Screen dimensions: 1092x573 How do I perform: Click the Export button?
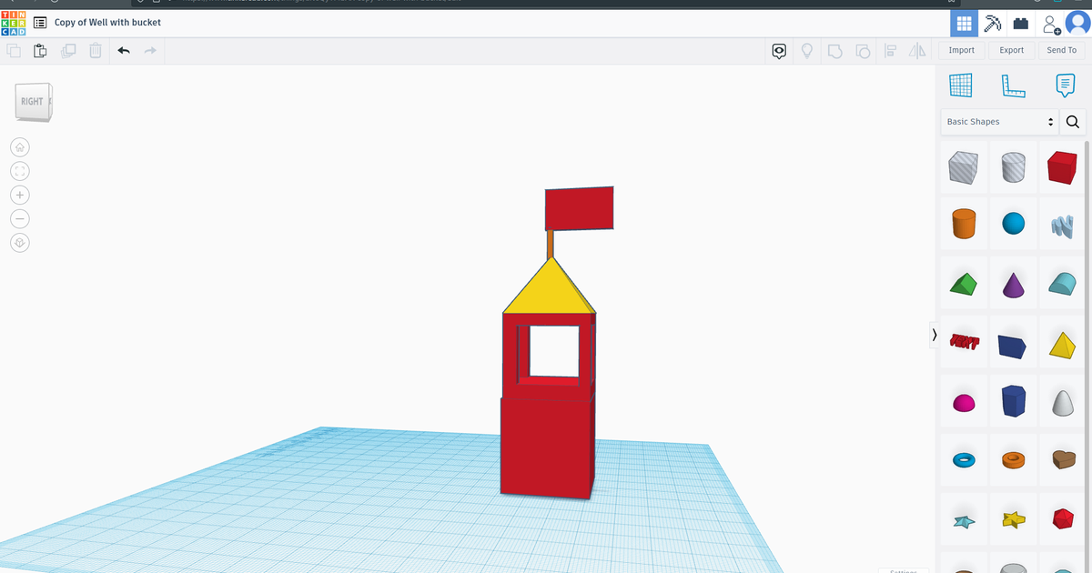[1011, 50]
